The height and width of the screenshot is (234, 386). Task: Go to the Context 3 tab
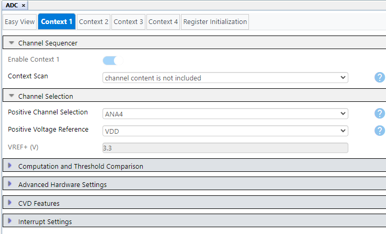[128, 22]
